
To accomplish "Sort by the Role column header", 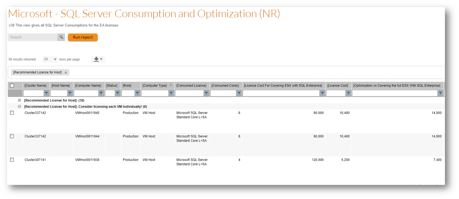I will [127, 86].
